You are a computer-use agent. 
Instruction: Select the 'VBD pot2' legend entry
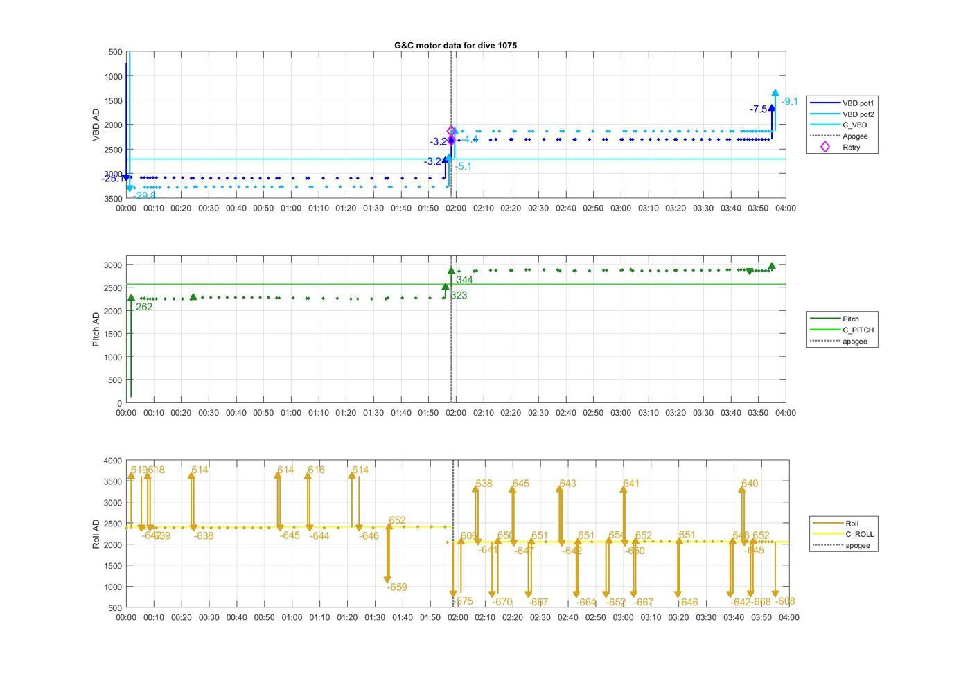point(859,114)
